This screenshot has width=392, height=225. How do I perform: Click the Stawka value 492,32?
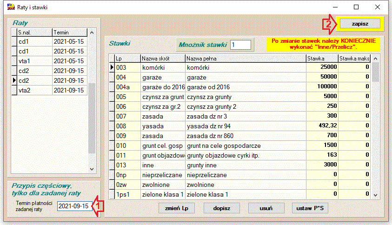pyautogui.click(x=322, y=126)
